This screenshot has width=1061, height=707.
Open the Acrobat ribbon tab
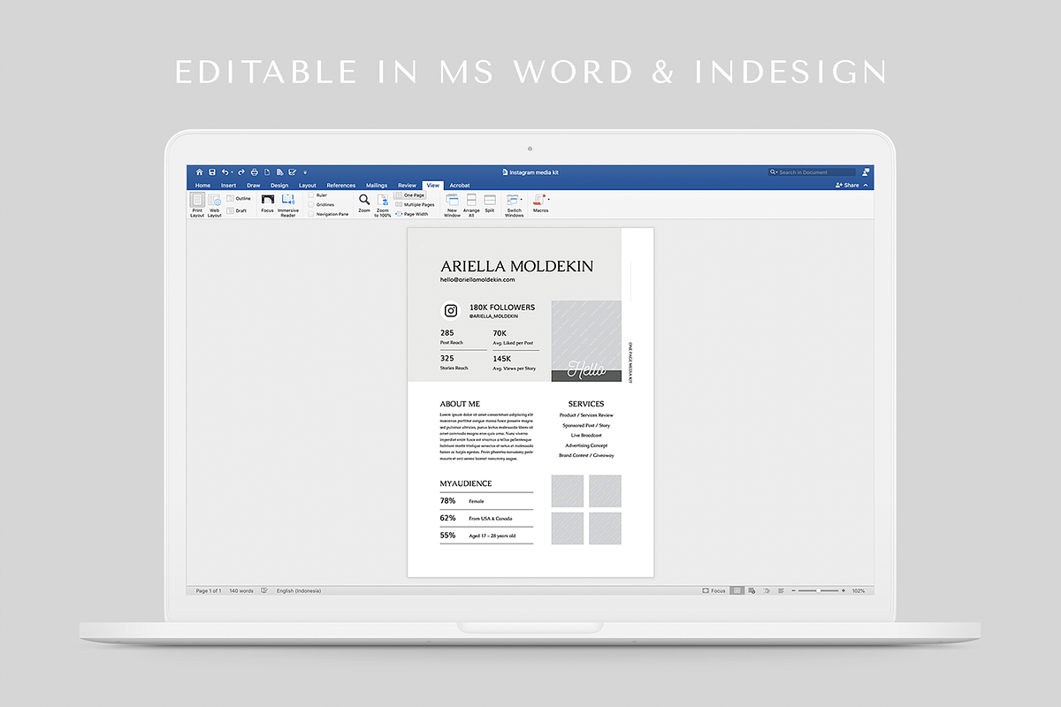pos(460,186)
